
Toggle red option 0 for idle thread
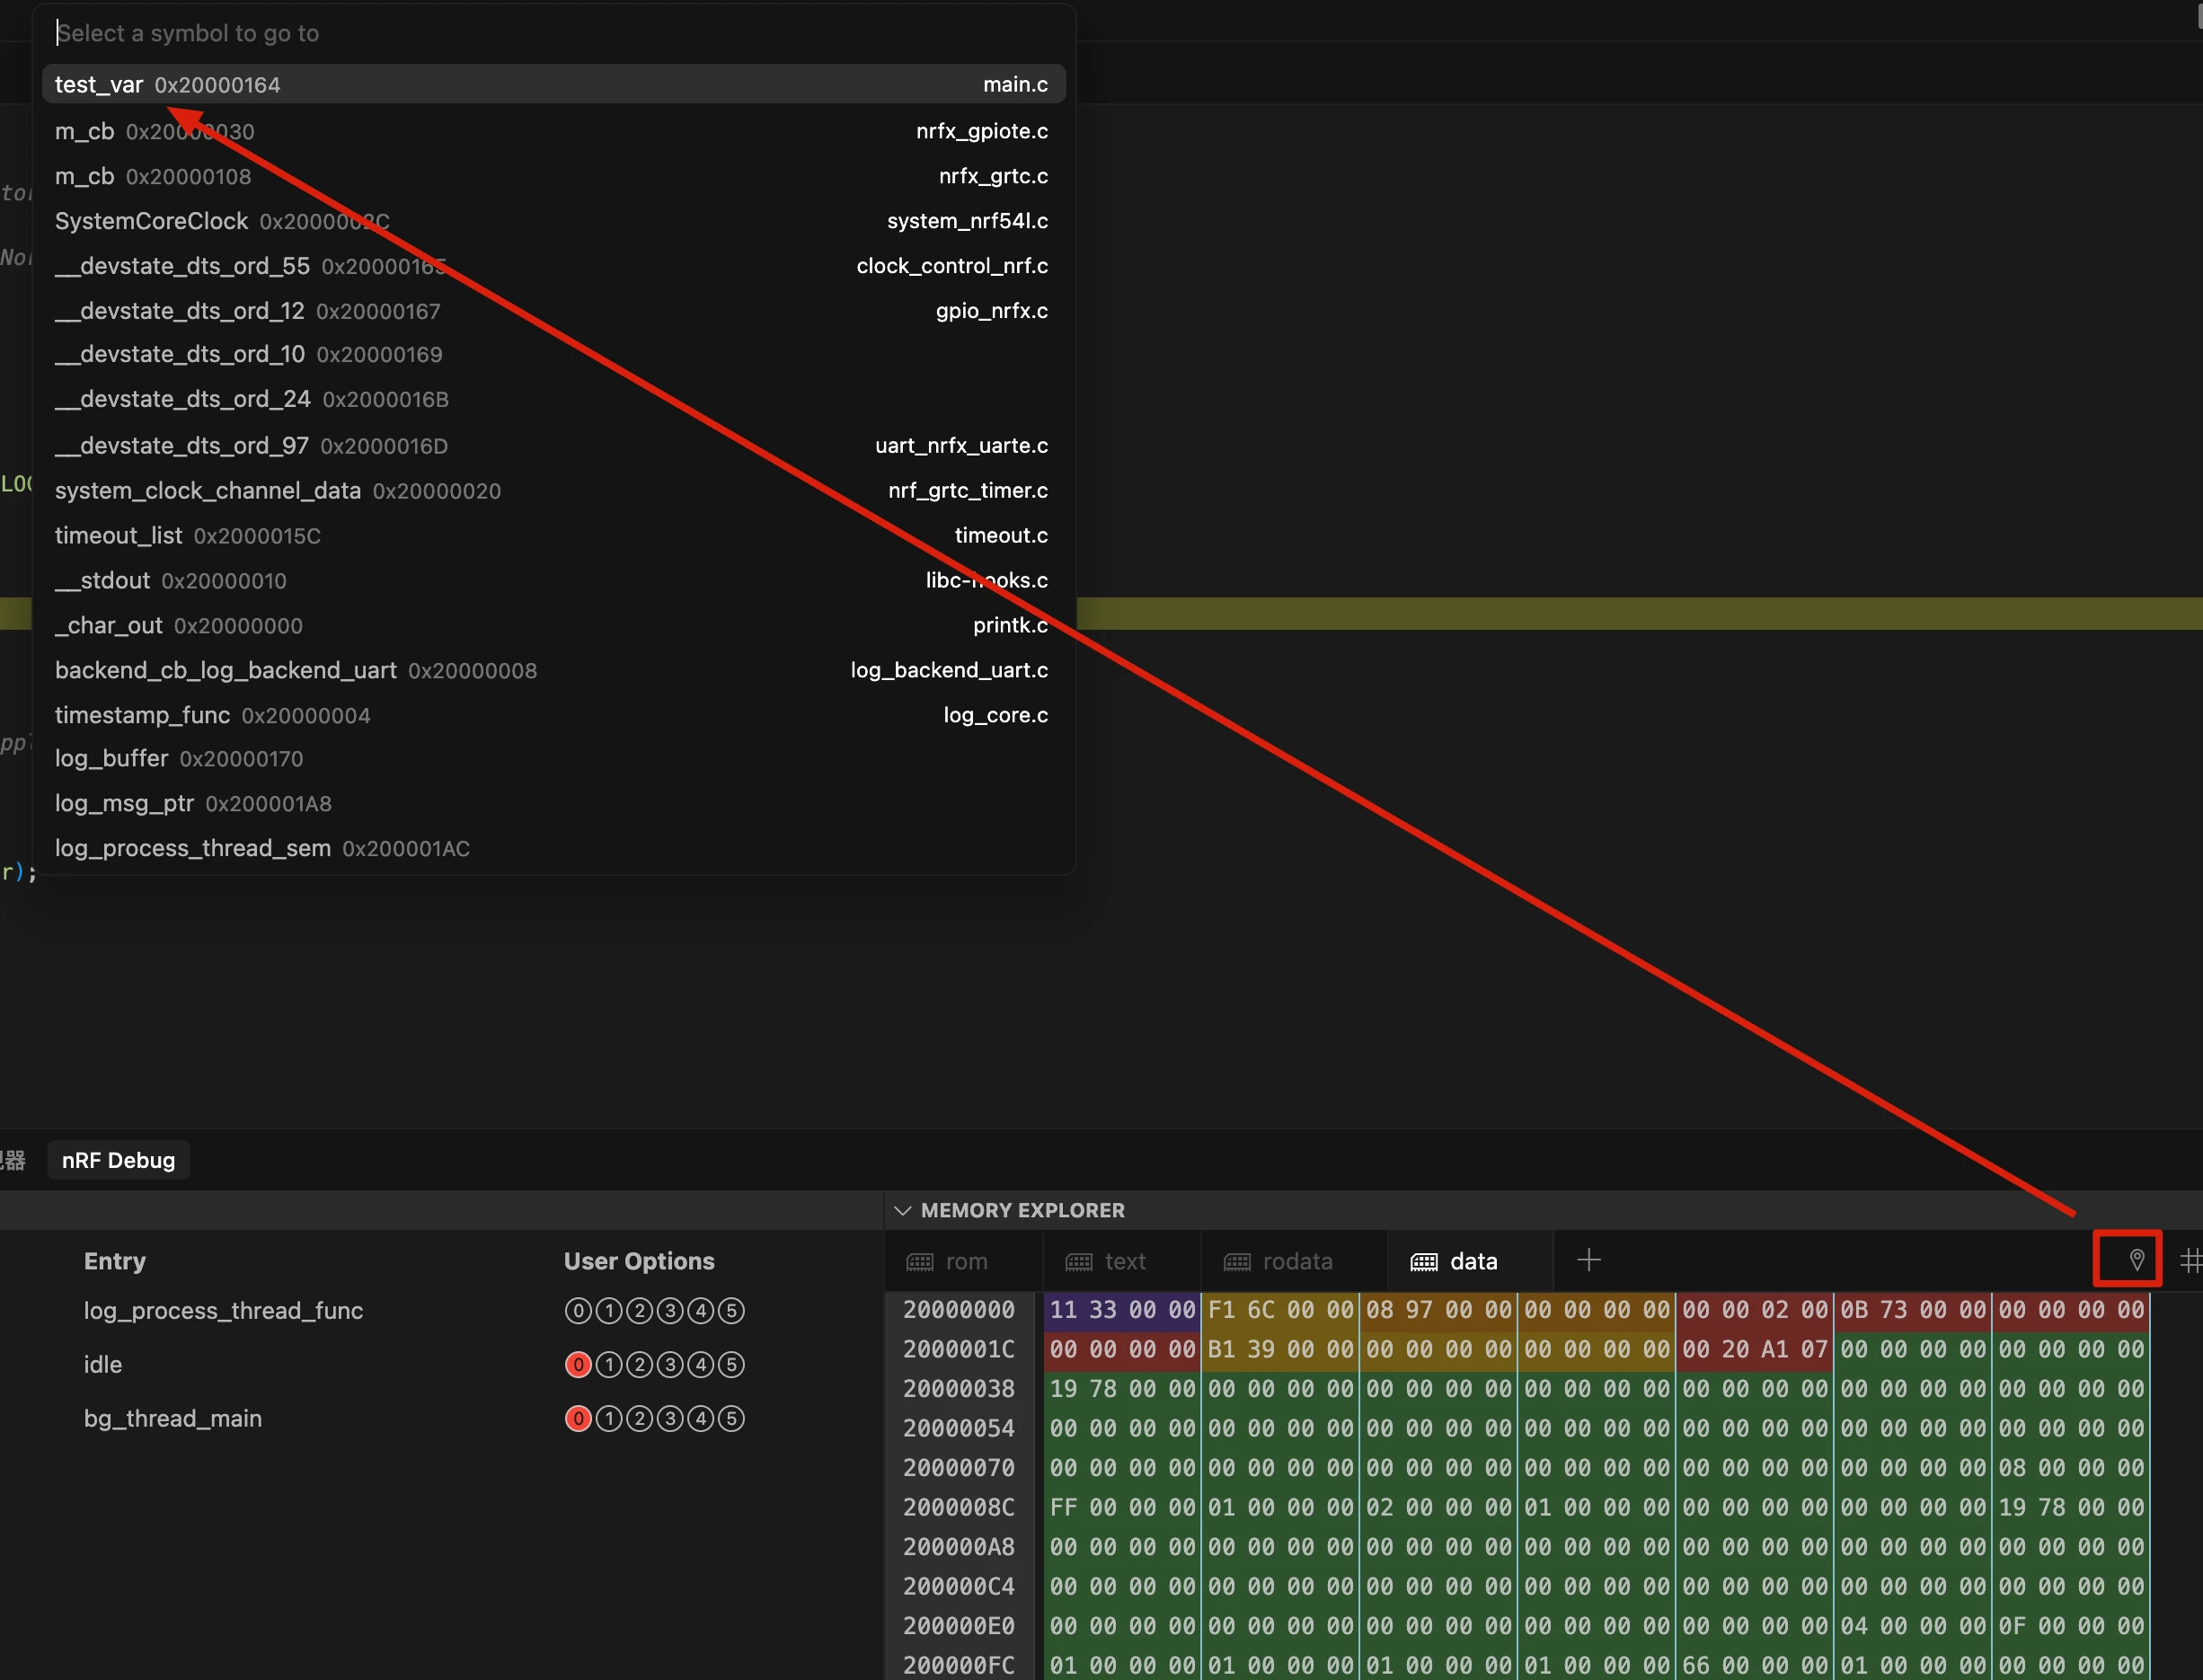click(x=578, y=1365)
